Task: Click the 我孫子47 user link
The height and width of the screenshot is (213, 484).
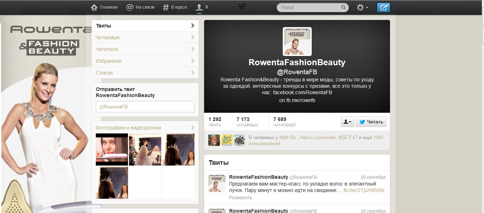Action: [347, 137]
